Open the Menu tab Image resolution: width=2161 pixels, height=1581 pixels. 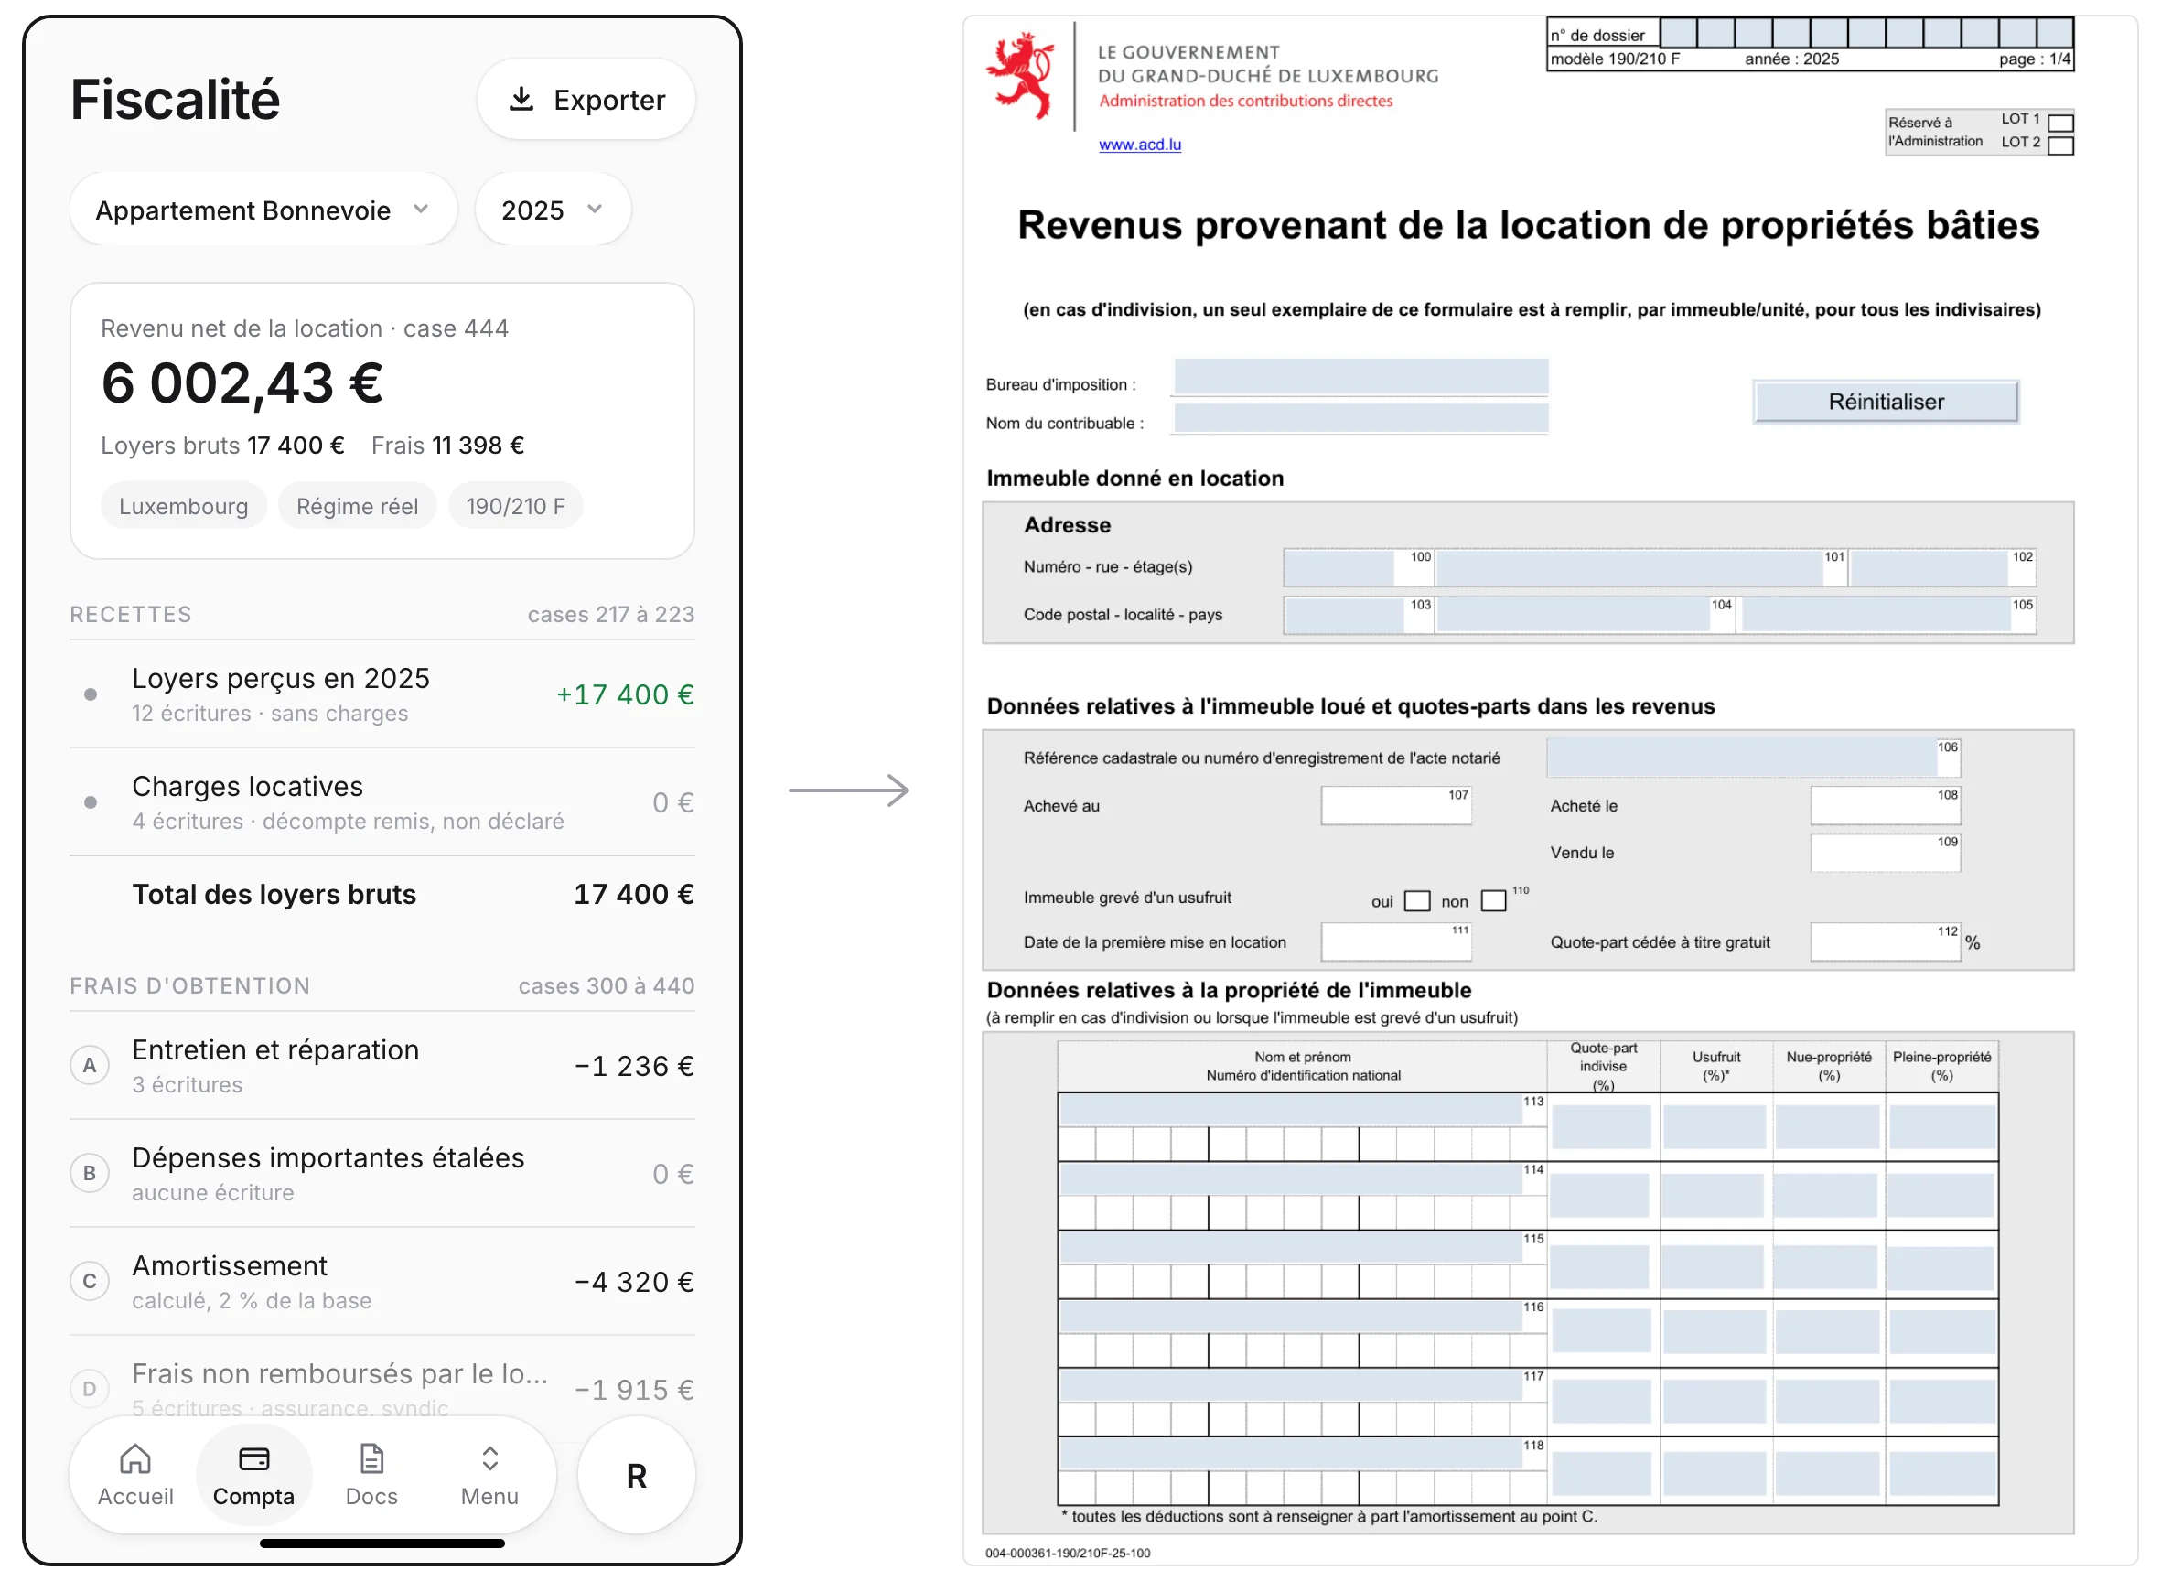pos(489,1475)
